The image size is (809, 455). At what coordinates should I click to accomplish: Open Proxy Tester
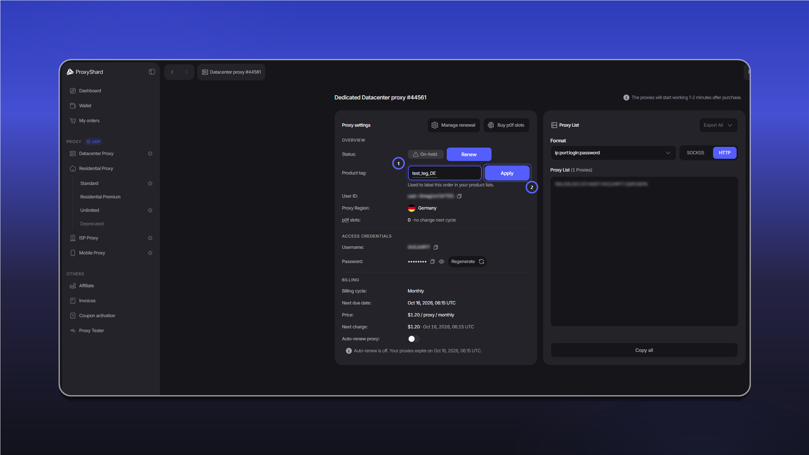click(91, 331)
